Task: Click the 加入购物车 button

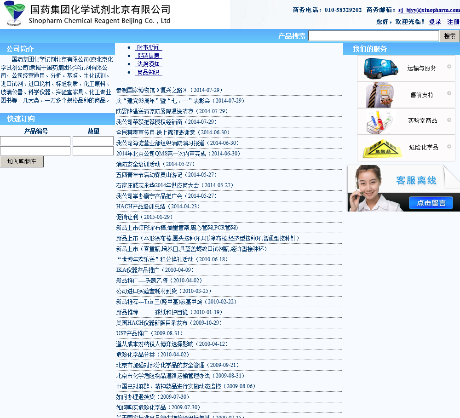Action: pos(22,161)
